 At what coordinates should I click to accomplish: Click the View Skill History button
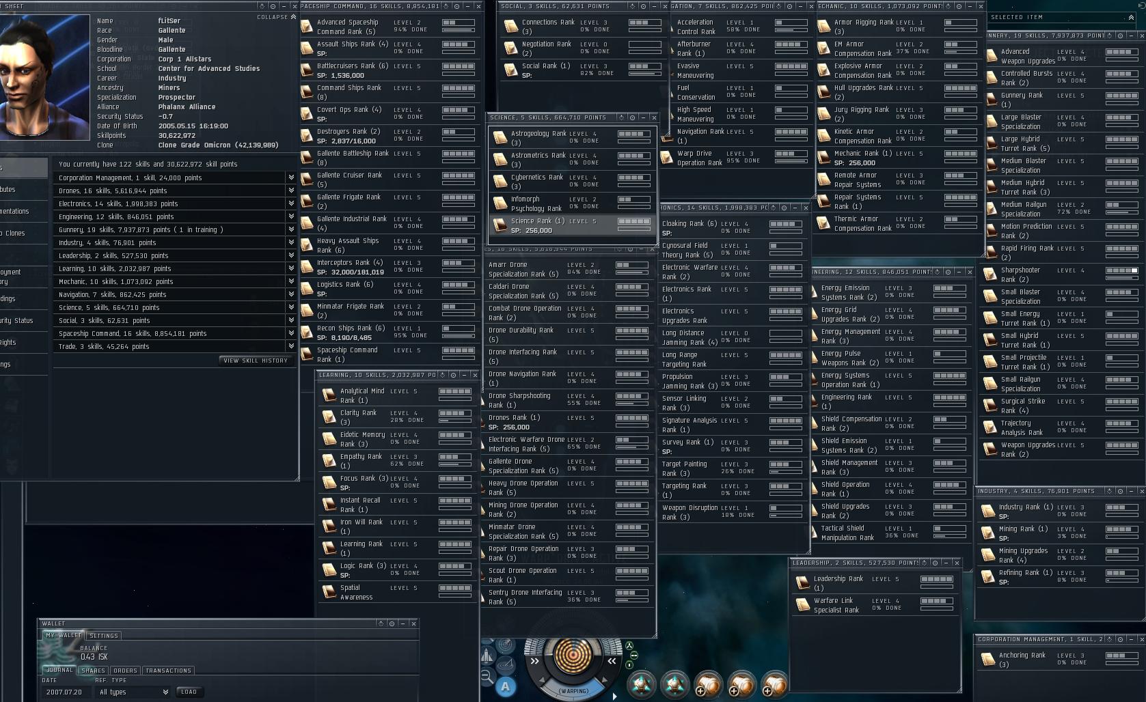(x=256, y=361)
